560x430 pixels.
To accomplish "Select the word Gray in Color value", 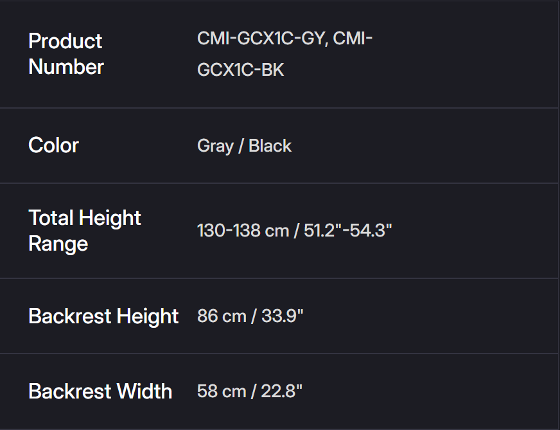I will tap(215, 146).
